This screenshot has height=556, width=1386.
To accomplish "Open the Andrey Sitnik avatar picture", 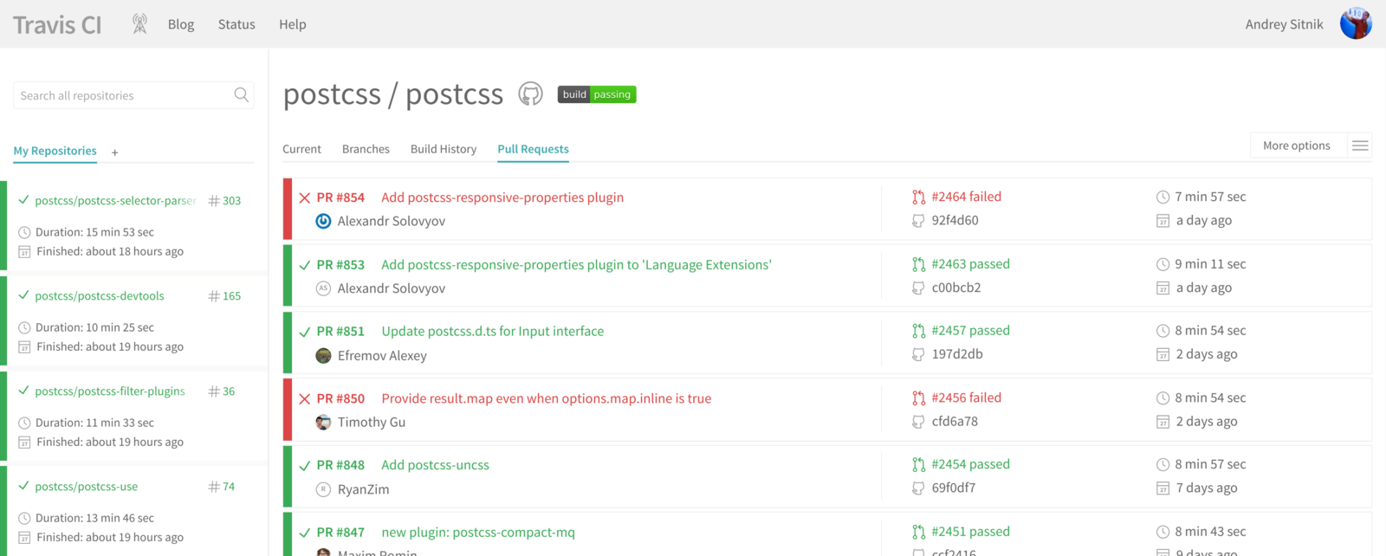I will pos(1356,24).
